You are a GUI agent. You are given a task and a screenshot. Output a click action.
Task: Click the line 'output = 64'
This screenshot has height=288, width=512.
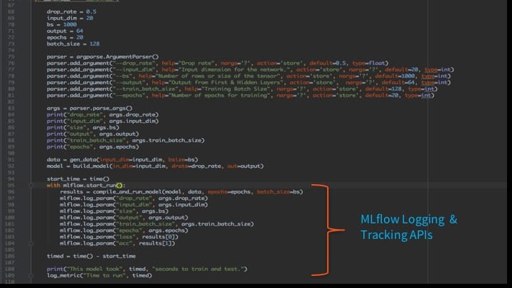(65, 31)
